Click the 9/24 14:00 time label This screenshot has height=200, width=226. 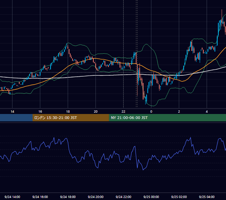pos(12,197)
